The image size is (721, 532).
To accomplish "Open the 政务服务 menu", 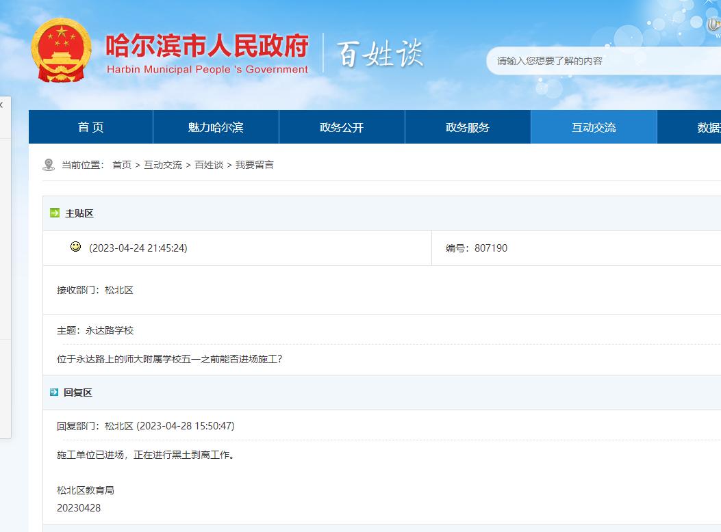I will click(467, 127).
